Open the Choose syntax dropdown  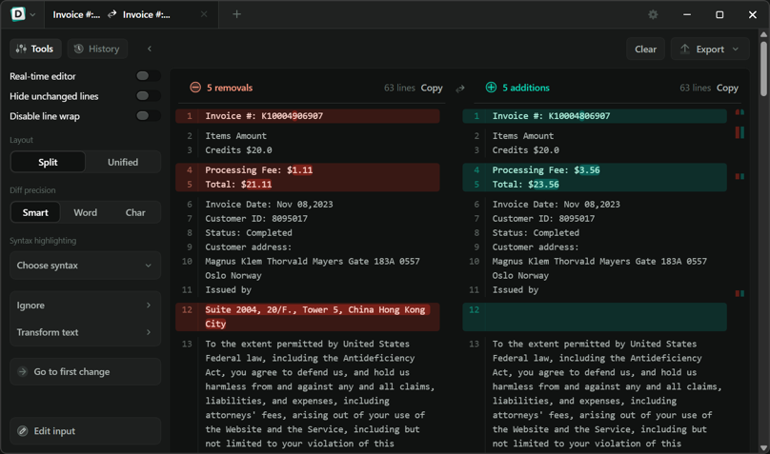click(85, 266)
